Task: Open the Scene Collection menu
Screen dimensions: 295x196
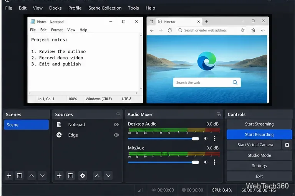Action: point(105,8)
